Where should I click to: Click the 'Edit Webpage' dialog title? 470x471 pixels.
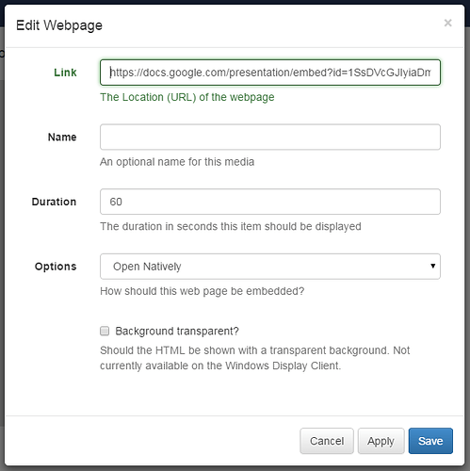click(x=59, y=25)
